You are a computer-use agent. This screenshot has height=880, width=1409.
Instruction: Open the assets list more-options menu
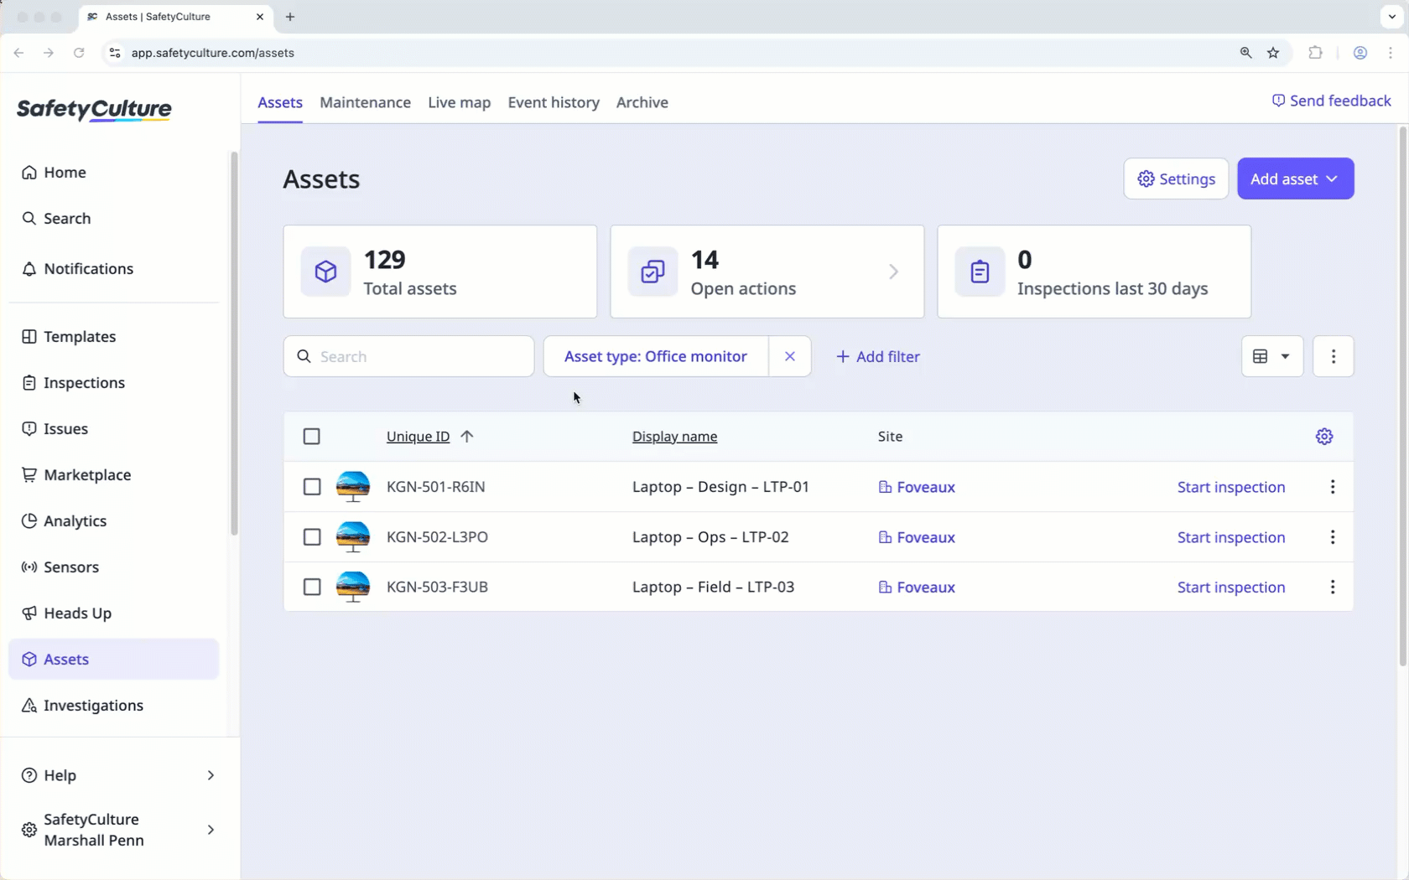click(1334, 356)
